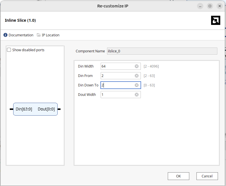The image size is (226, 186).
Task: Click the Component Name field
Action: click(162, 51)
